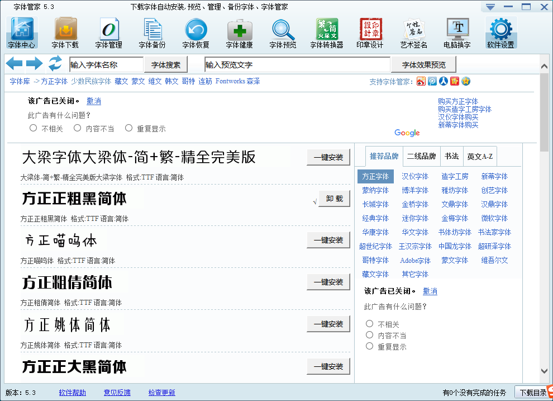This screenshot has width=553, height=401.
Task: Open the 字体健康 toolbar icon
Action: coord(240,33)
